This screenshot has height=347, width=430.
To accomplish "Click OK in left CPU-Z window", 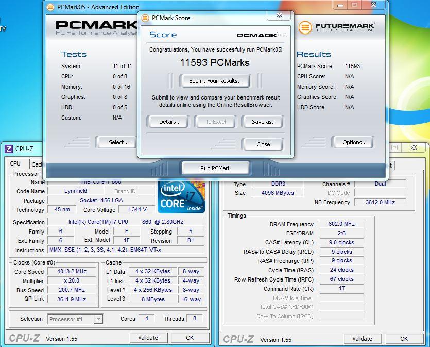I will click(190, 338).
